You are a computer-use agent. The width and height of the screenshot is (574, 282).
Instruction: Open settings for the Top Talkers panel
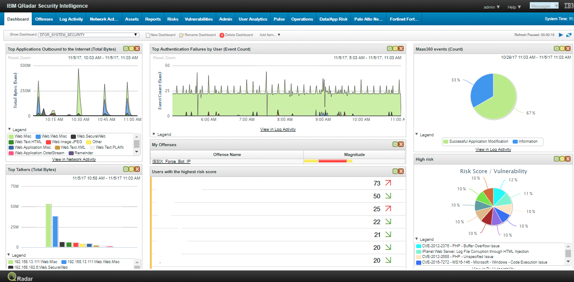131,169
